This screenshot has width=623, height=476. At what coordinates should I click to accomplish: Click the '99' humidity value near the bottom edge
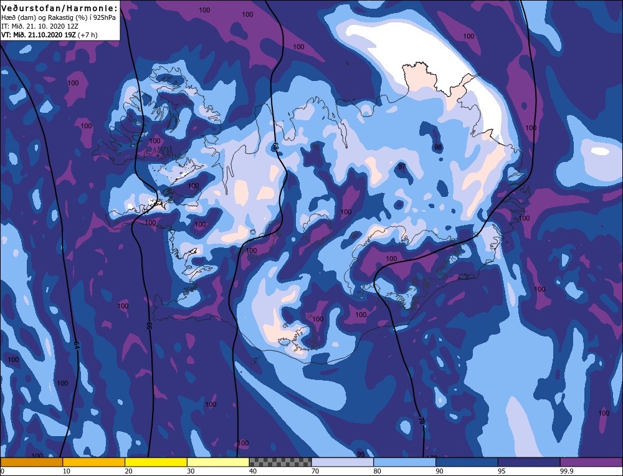pyautogui.click(x=361, y=454)
